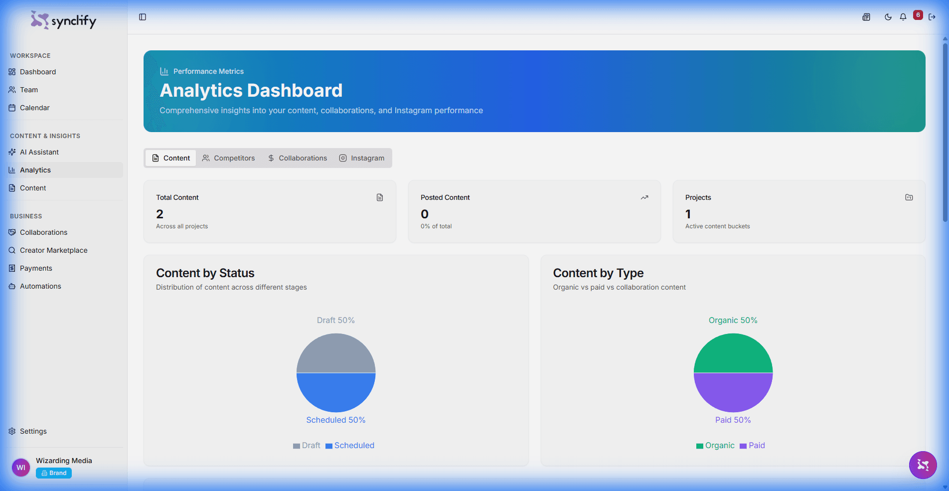Open the AI Assistant panel

click(x=39, y=152)
